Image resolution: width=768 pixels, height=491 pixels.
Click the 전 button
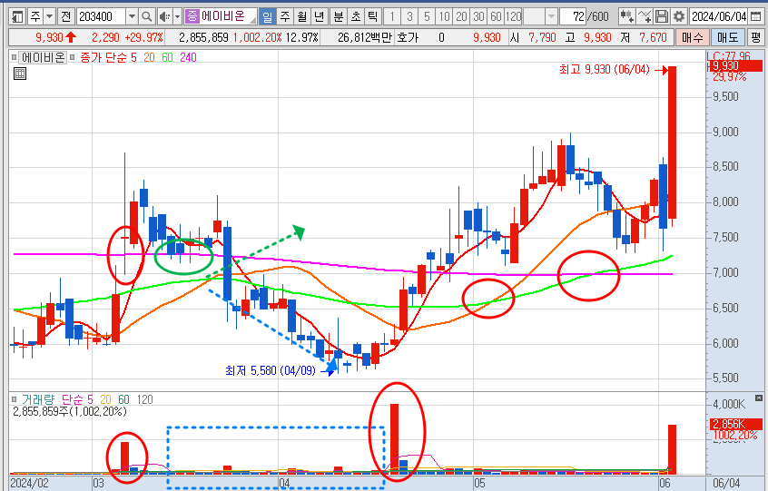(x=65, y=16)
